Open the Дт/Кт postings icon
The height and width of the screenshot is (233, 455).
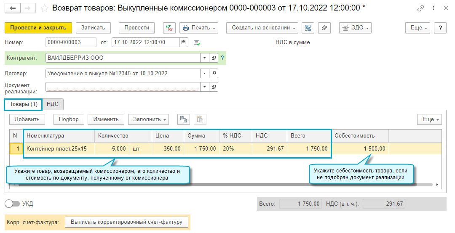tap(169, 28)
